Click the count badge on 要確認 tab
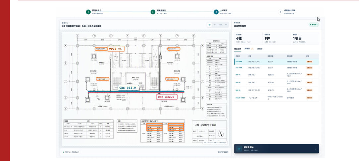Image resolution: width=359 pixels, height=161 pixels. [x=252, y=49]
